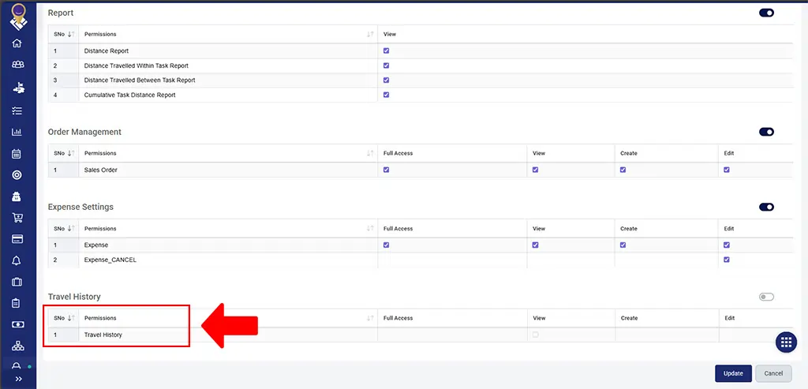808x389 pixels.
Task: Uncheck View for Distance Travelled Within Task Report
Action: coord(387,65)
